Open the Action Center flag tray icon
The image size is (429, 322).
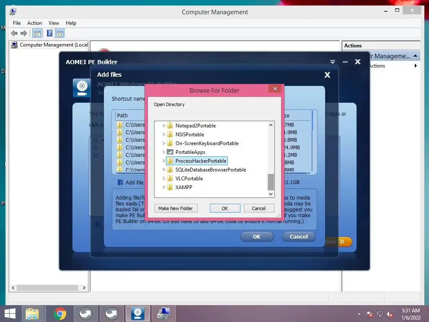(369, 314)
